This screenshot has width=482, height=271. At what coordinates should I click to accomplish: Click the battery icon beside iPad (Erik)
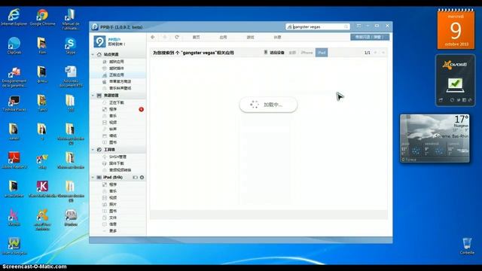click(135, 178)
